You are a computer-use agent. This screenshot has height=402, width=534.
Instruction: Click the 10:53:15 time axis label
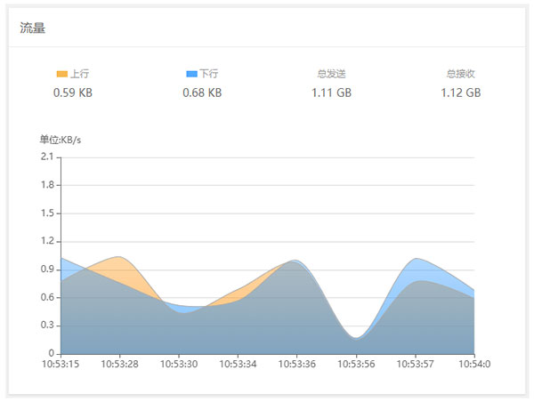61,365
